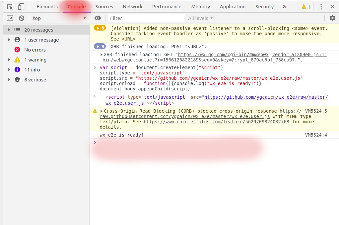Select the Console tab

tap(77, 7)
